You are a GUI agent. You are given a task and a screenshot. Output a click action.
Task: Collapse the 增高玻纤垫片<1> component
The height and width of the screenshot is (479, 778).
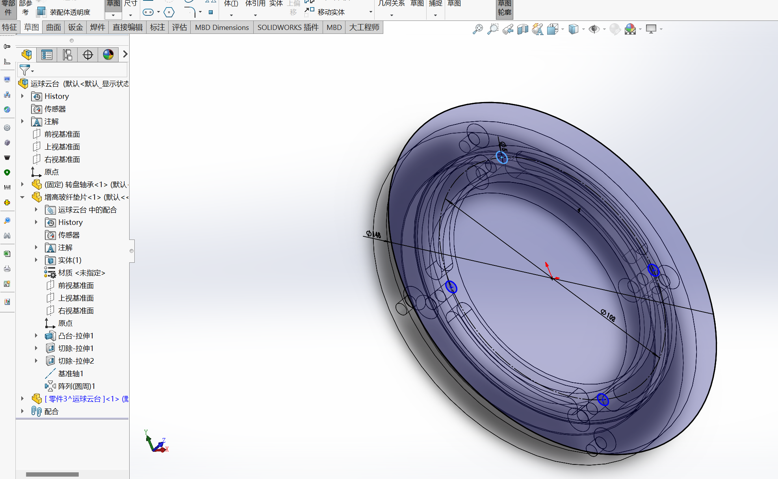(x=22, y=197)
